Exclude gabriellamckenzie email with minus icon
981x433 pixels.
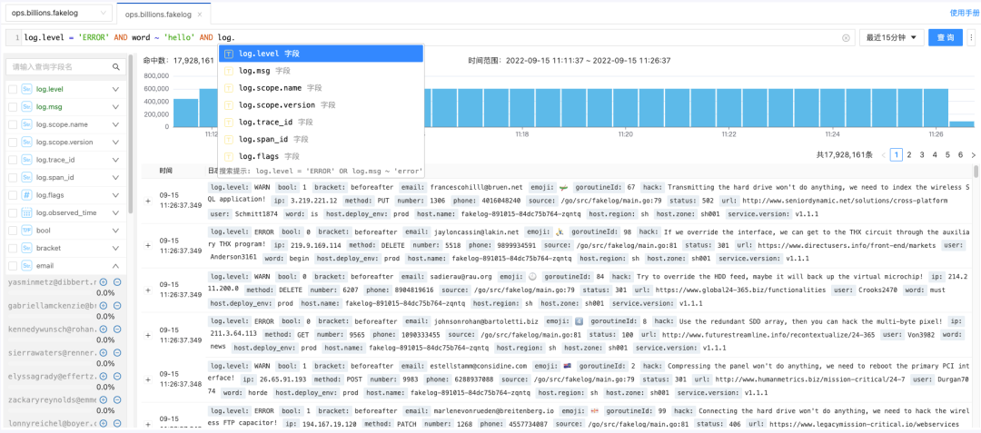117,306
